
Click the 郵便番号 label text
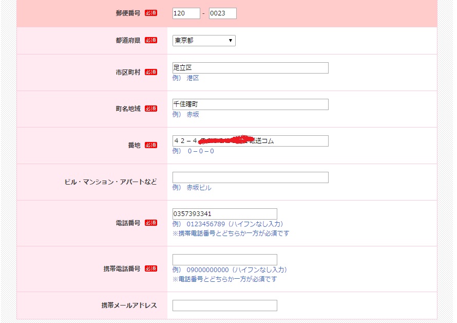point(128,13)
